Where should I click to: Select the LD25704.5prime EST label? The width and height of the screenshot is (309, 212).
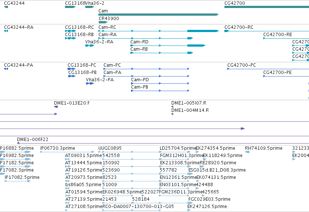pos(178,148)
